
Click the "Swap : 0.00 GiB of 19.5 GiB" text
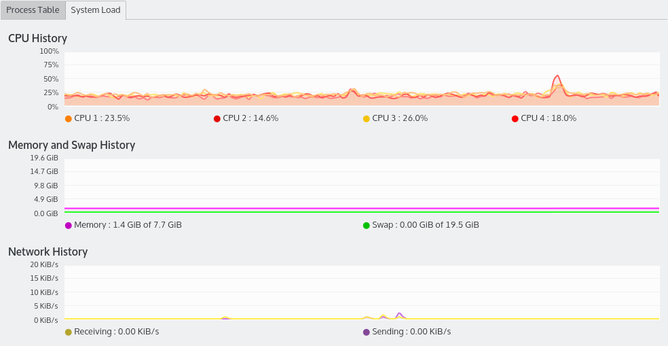[426, 225]
